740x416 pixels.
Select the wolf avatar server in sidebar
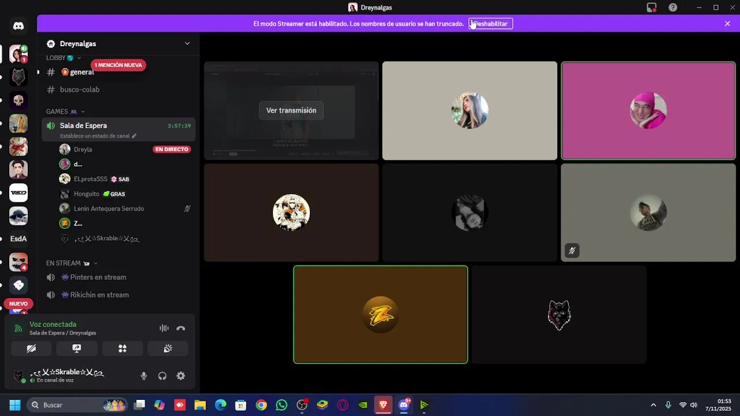[x=18, y=77]
